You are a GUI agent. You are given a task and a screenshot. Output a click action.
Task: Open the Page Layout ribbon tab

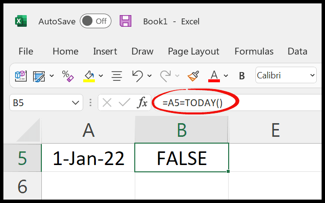click(194, 52)
